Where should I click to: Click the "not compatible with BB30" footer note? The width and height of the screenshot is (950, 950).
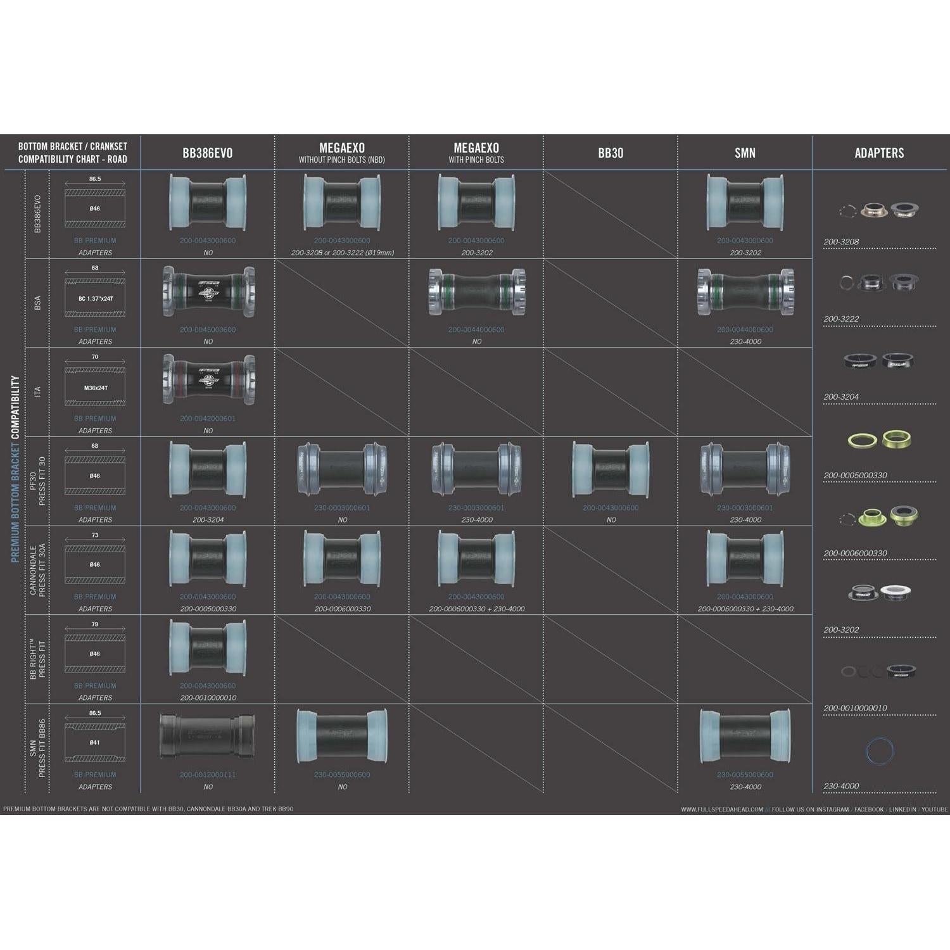148,809
